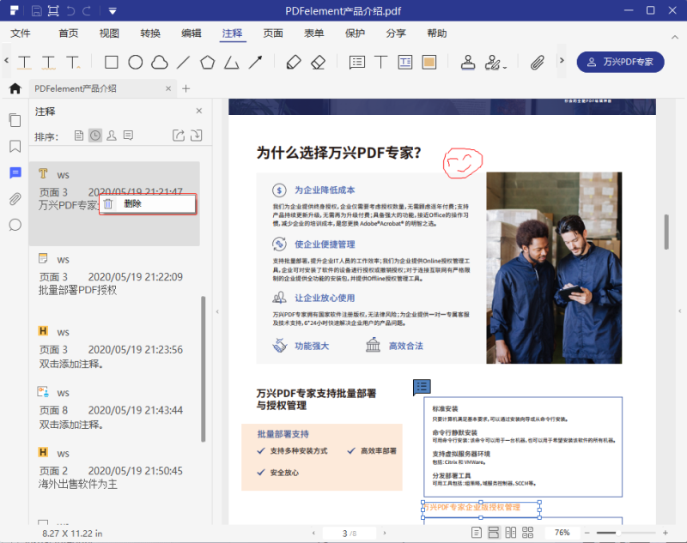
Task: Expand hidden toolbar tools with right arrow
Action: click(x=560, y=62)
